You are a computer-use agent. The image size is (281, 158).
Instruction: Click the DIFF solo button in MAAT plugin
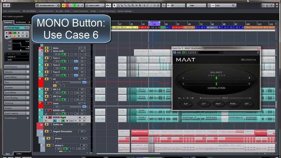247,104
